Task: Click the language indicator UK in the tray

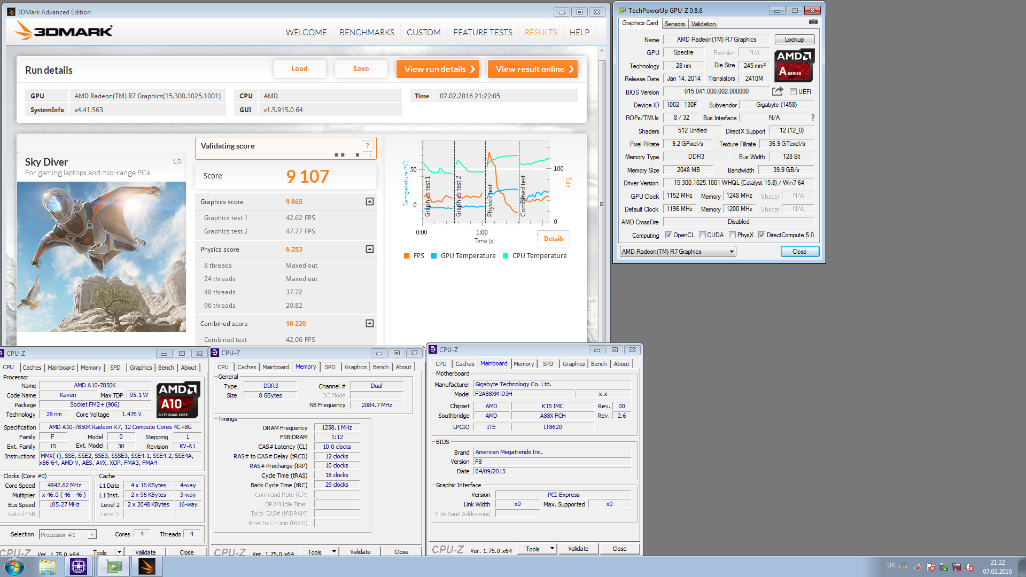Action: [x=891, y=565]
